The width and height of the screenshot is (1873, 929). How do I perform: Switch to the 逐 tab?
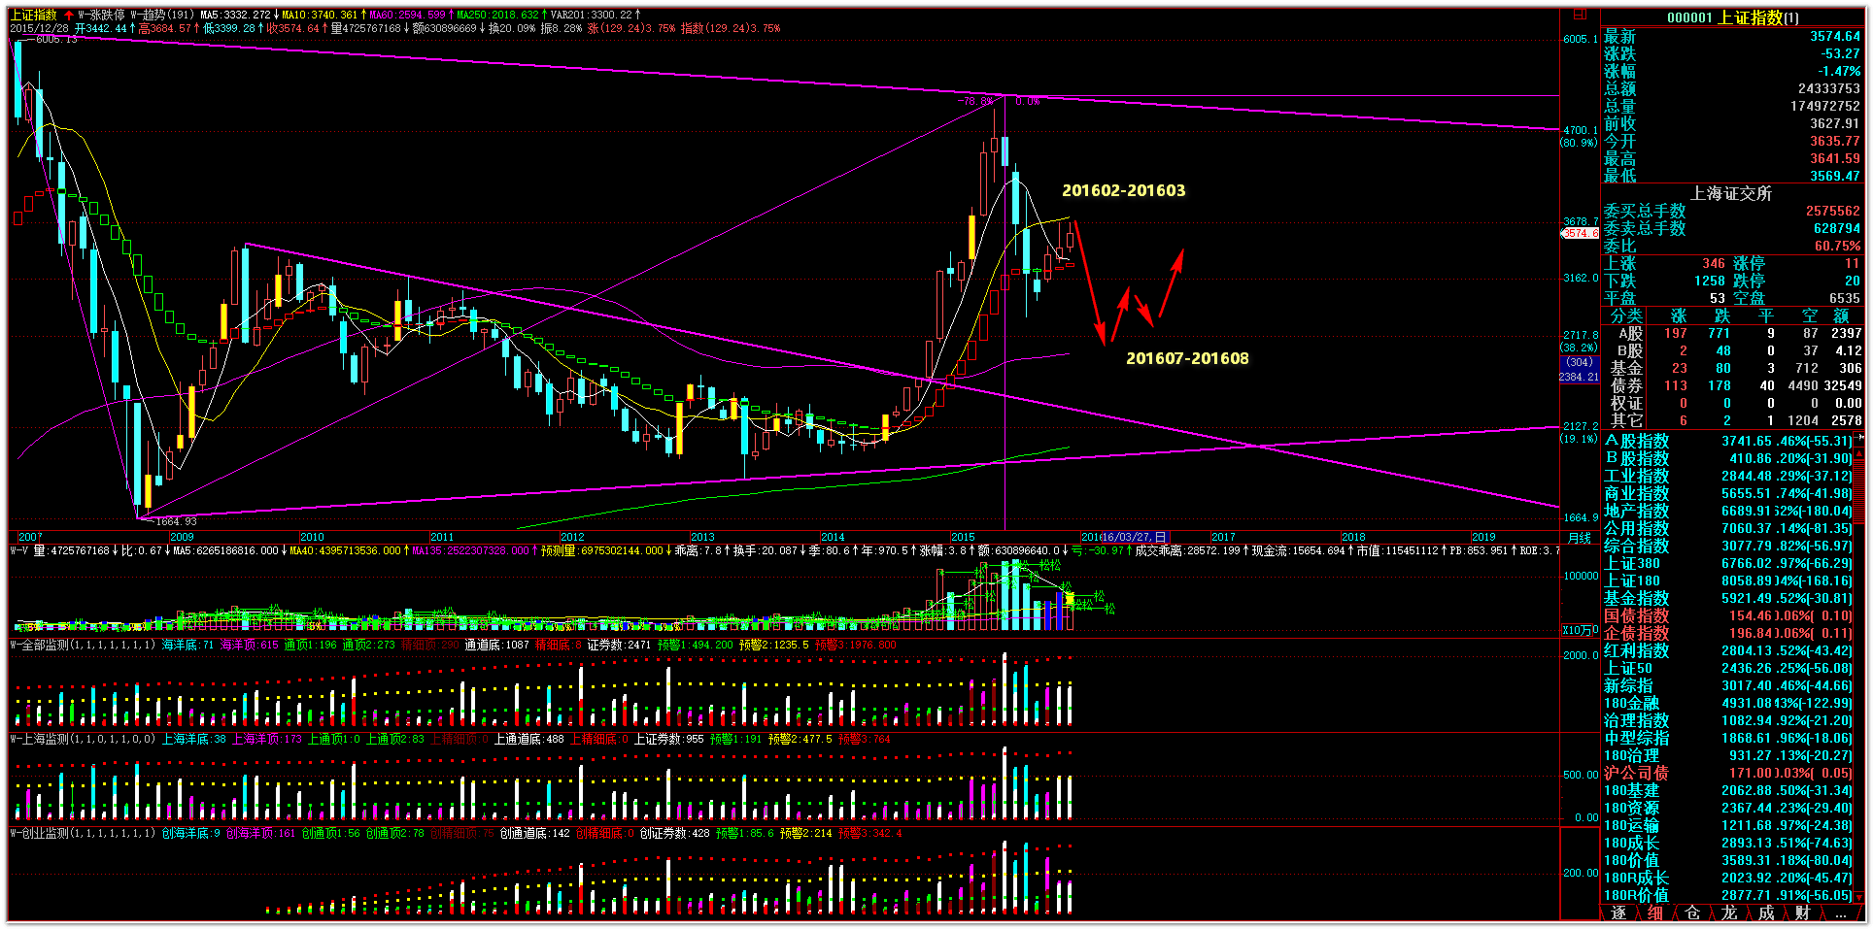click(1618, 913)
